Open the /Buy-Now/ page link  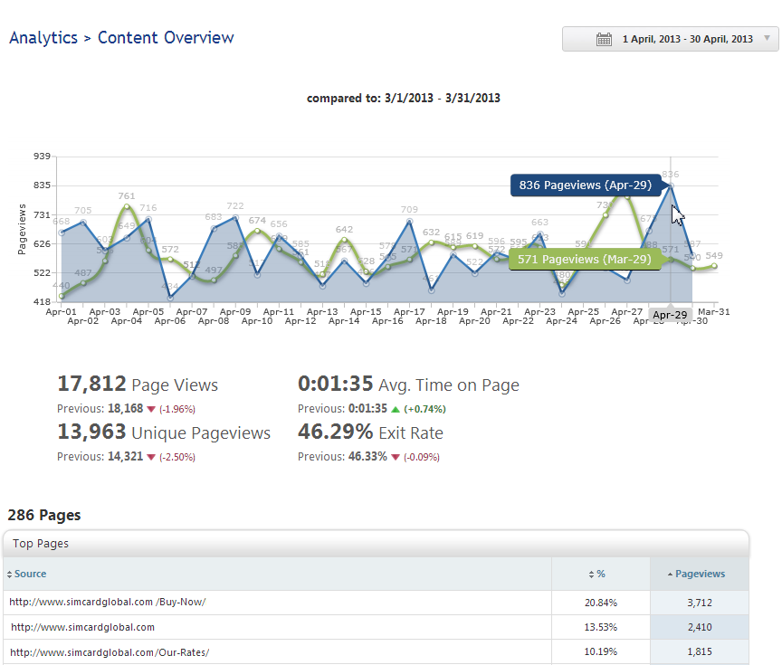tap(108, 603)
